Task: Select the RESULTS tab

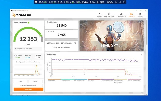Action: tap(131, 15)
